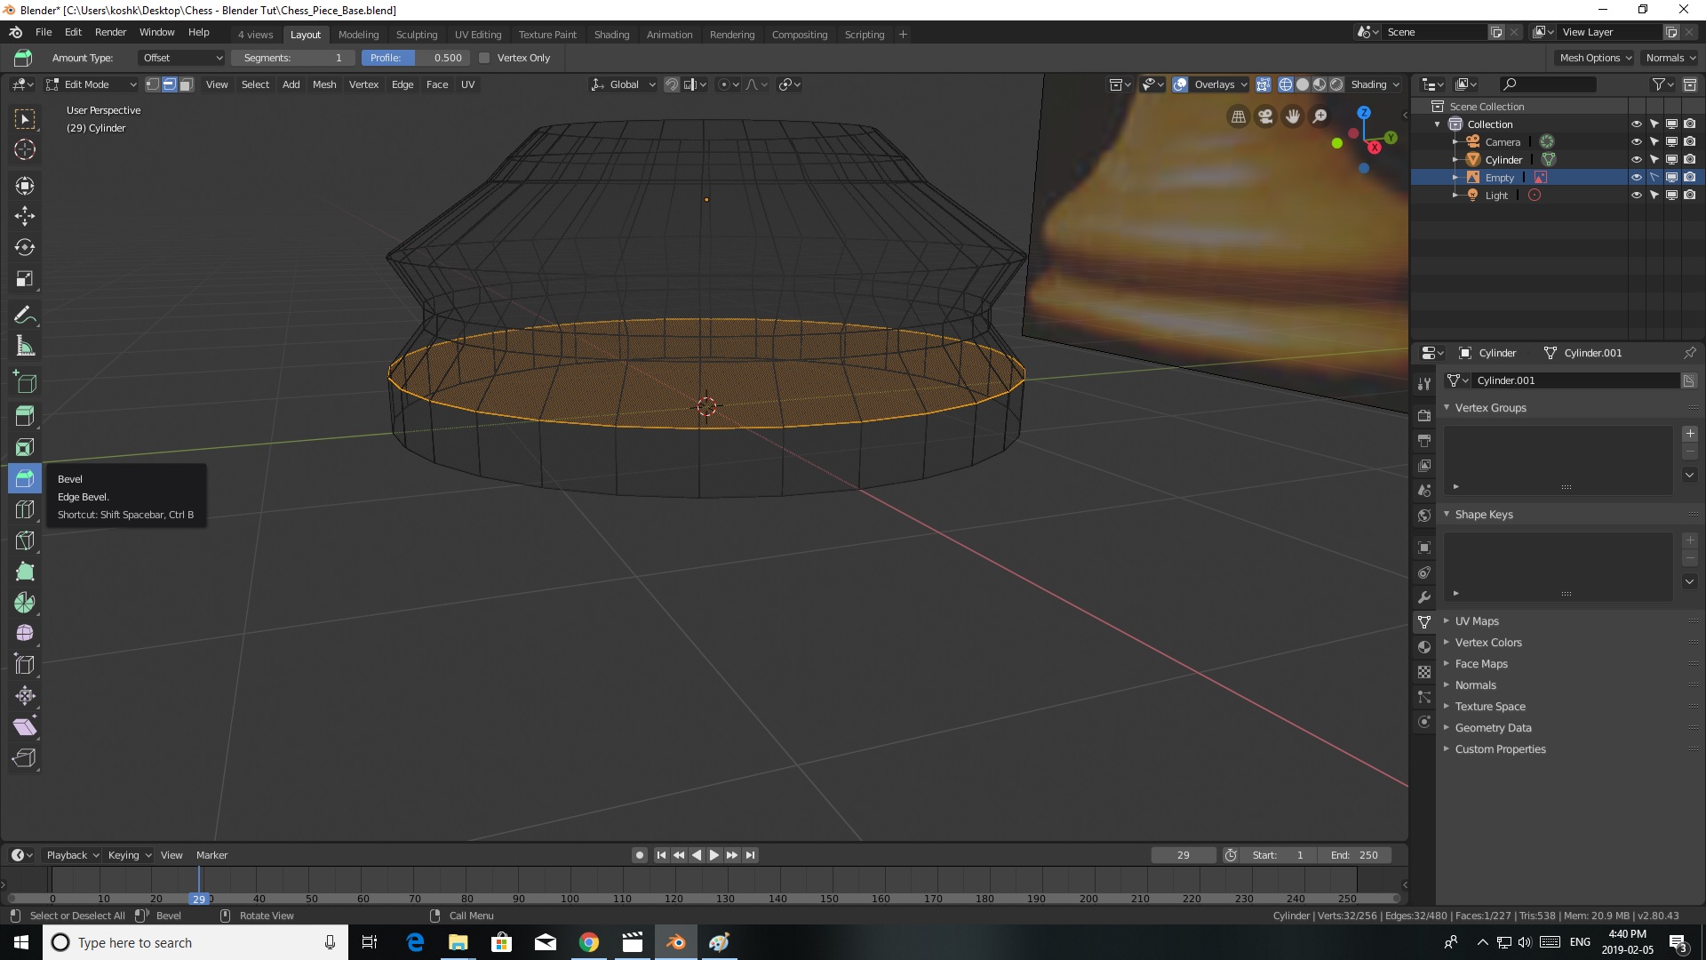The image size is (1706, 960).
Task: Select the Knife tool
Action: [25, 540]
